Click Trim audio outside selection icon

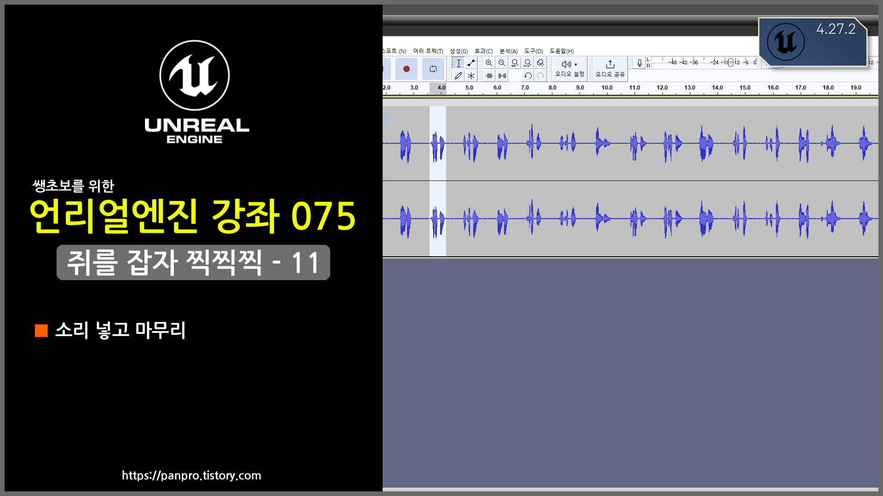click(x=489, y=76)
